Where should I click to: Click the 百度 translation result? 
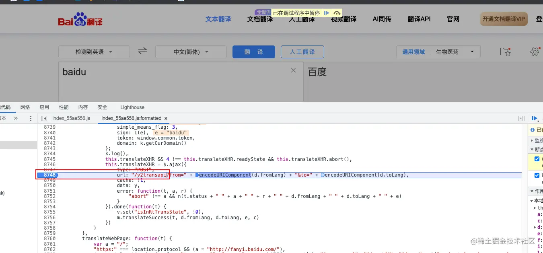317,72
